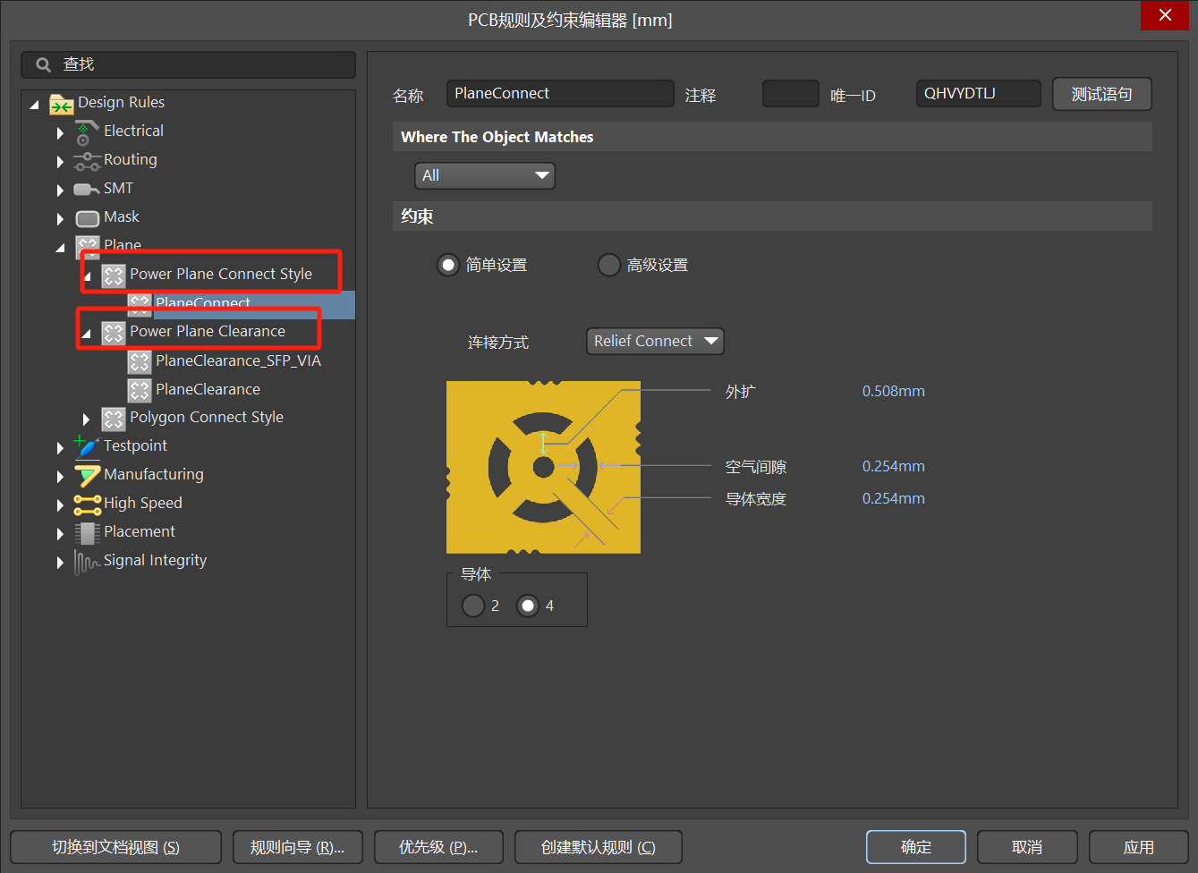The height and width of the screenshot is (873, 1198).
Task: Choose 2 conductors radio option
Action: pos(472,606)
